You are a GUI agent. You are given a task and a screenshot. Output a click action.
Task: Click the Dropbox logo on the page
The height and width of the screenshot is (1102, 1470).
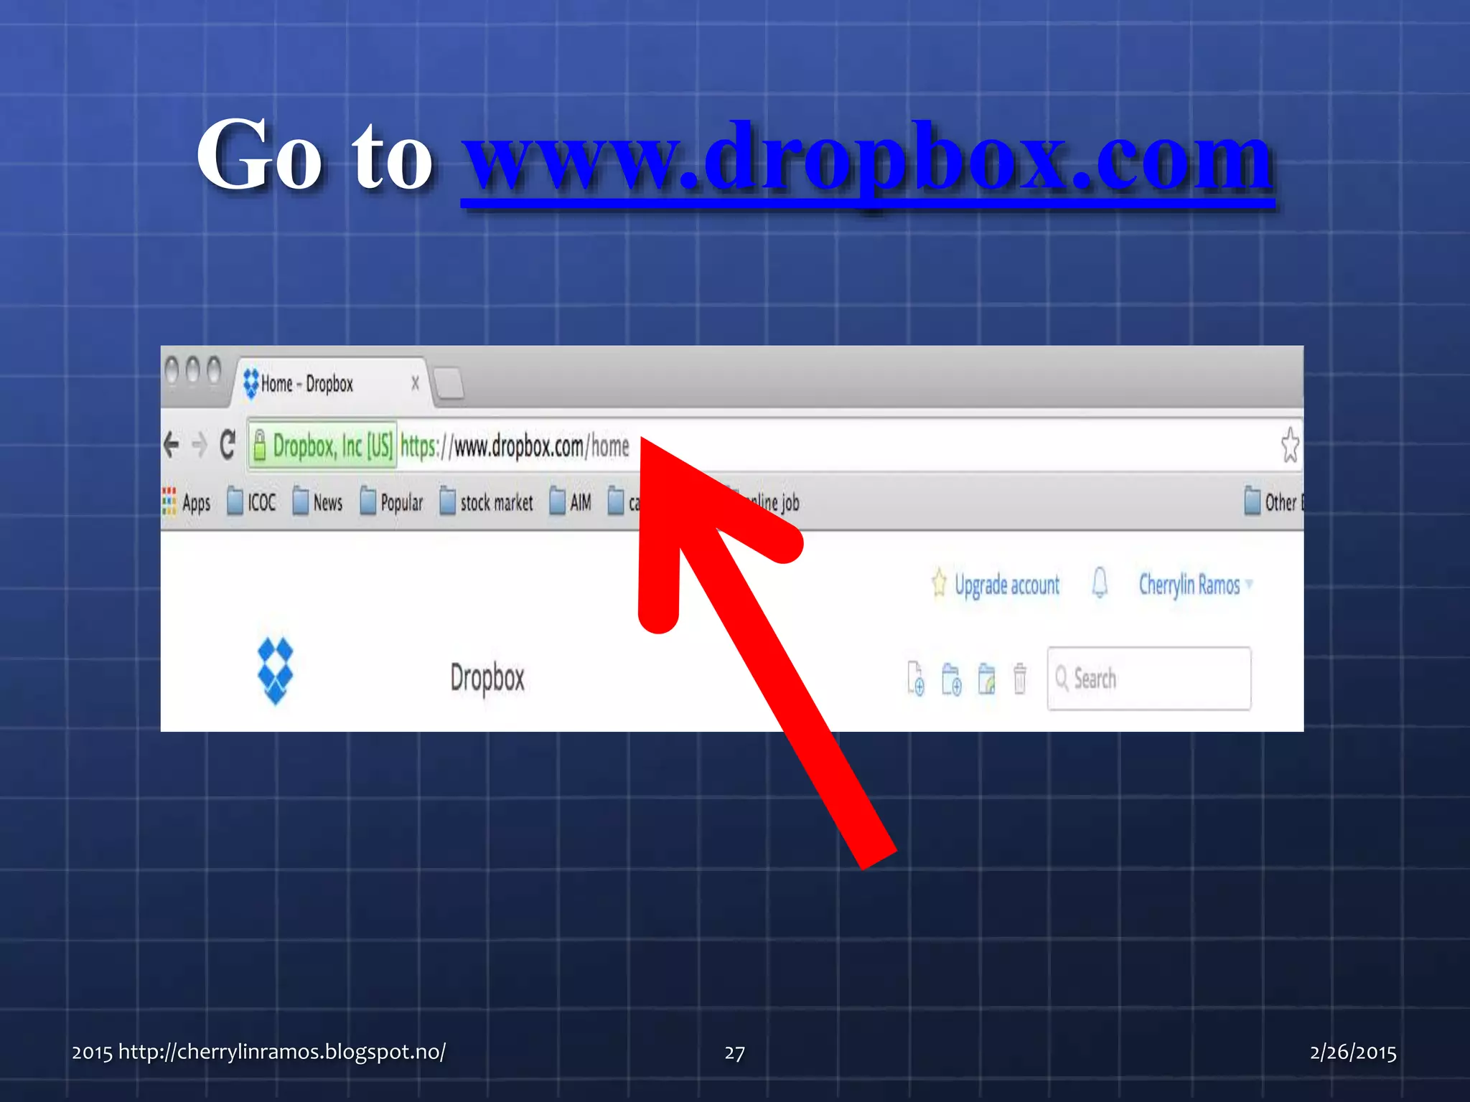pos(276,671)
